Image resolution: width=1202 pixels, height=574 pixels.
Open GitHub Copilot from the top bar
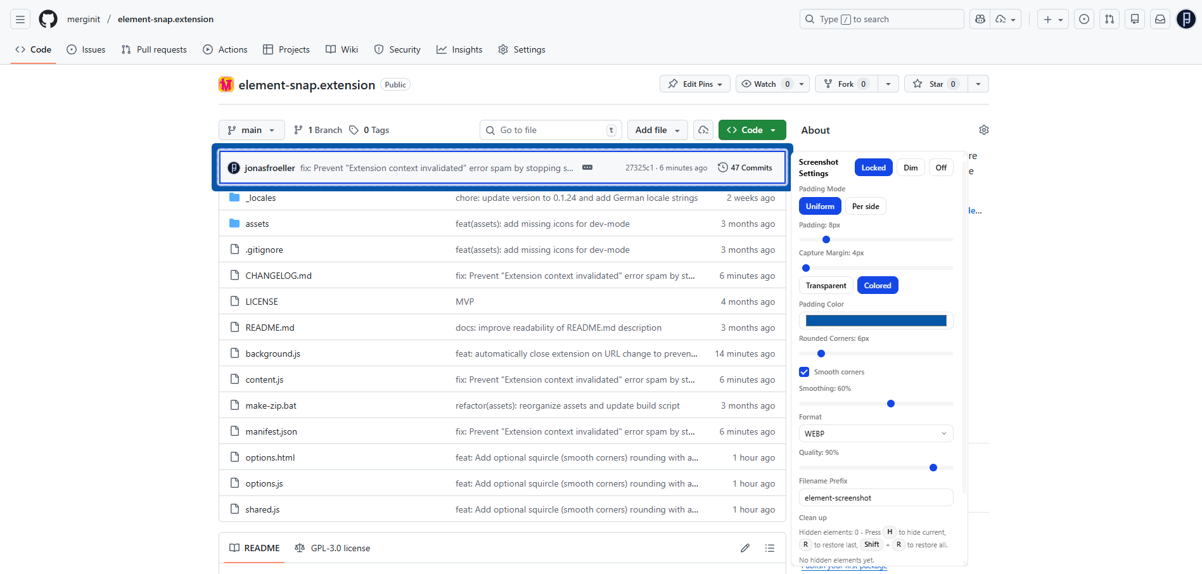[x=979, y=19]
